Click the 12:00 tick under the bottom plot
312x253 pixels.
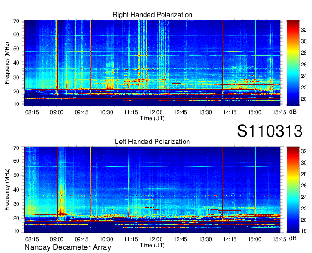(x=156, y=239)
